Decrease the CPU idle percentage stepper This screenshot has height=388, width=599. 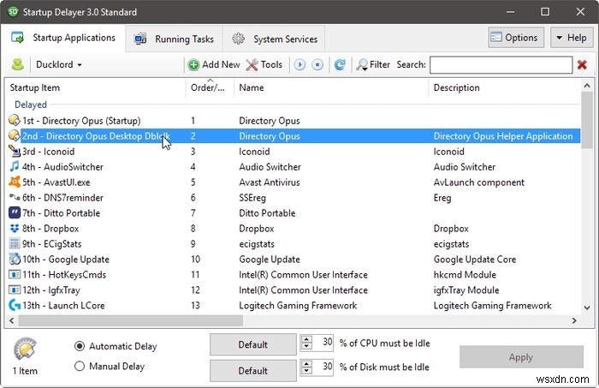306,346
